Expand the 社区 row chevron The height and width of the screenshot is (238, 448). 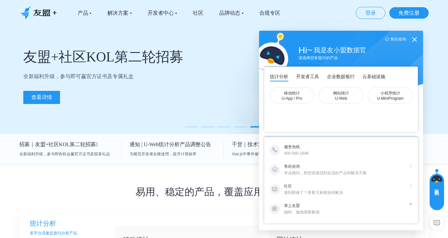coord(411,186)
